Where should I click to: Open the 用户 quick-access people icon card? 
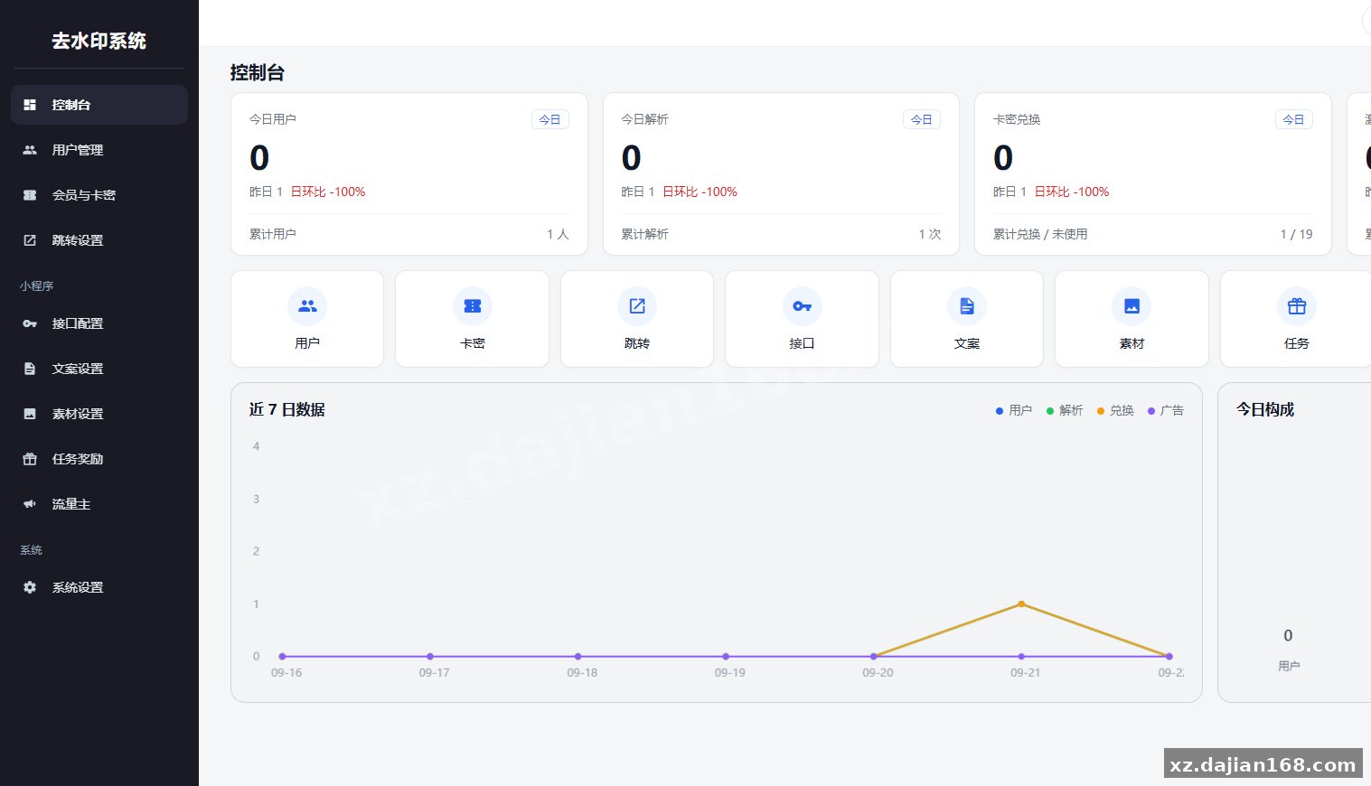pyautogui.click(x=307, y=319)
